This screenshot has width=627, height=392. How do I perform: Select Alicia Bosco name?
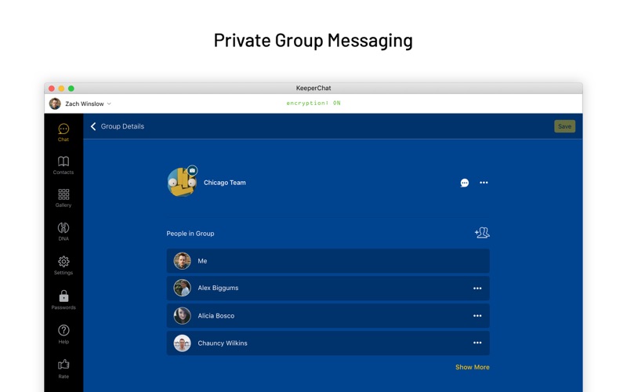click(x=216, y=316)
